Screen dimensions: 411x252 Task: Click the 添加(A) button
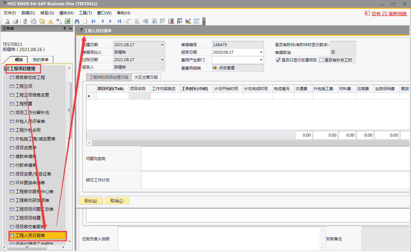[91, 201]
